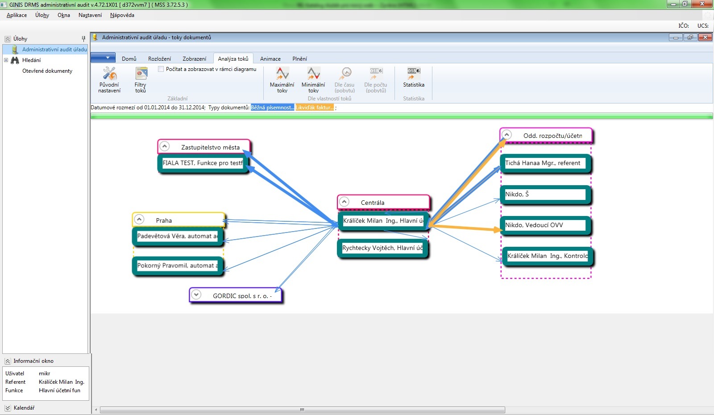Click the horizontal scrollbar left arrow

pyautogui.click(x=96, y=410)
